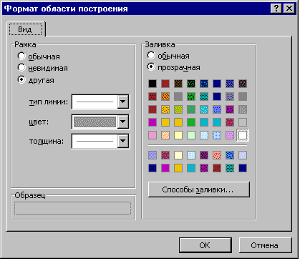Pick the orange and dark red swirl swatch
The width and height of the screenshot is (300, 261).
[165, 97]
